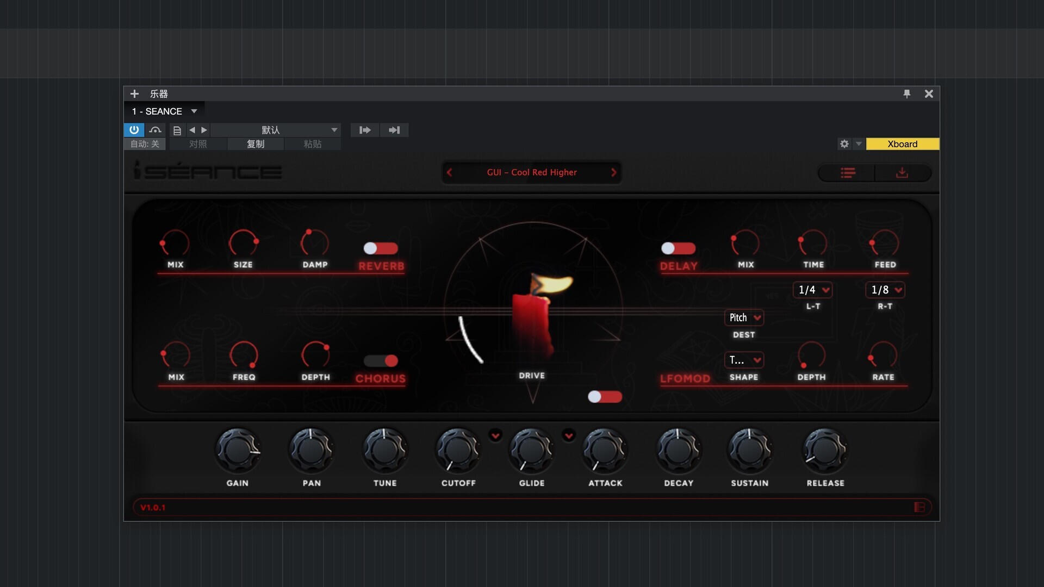Click the preset file document icon

[x=177, y=130]
